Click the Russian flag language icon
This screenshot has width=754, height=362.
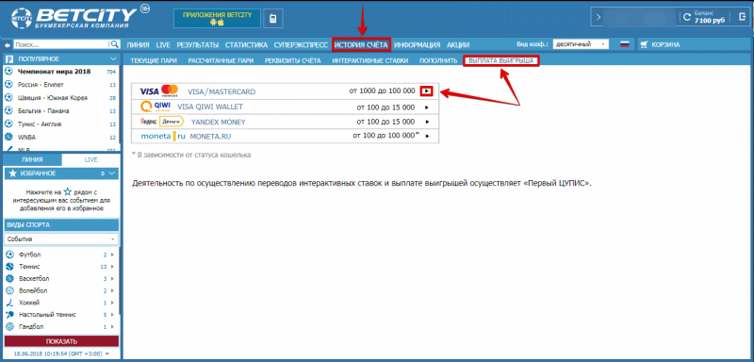(625, 44)
